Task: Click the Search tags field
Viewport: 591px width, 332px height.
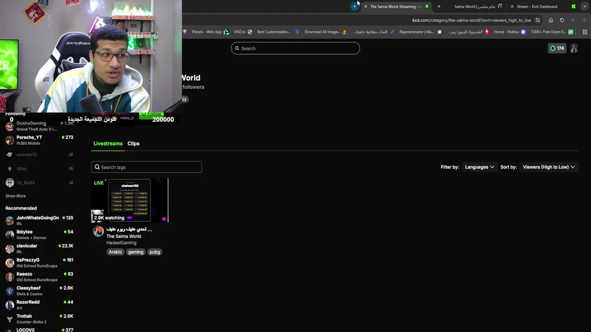Action: click(x=146, y=167)
